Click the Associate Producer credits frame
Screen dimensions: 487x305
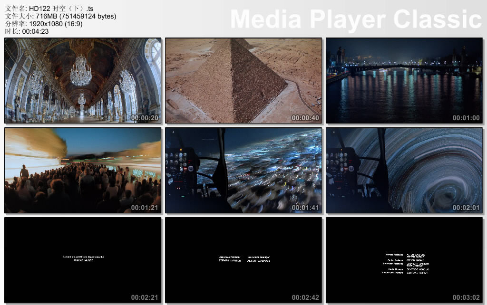point(243,259)
